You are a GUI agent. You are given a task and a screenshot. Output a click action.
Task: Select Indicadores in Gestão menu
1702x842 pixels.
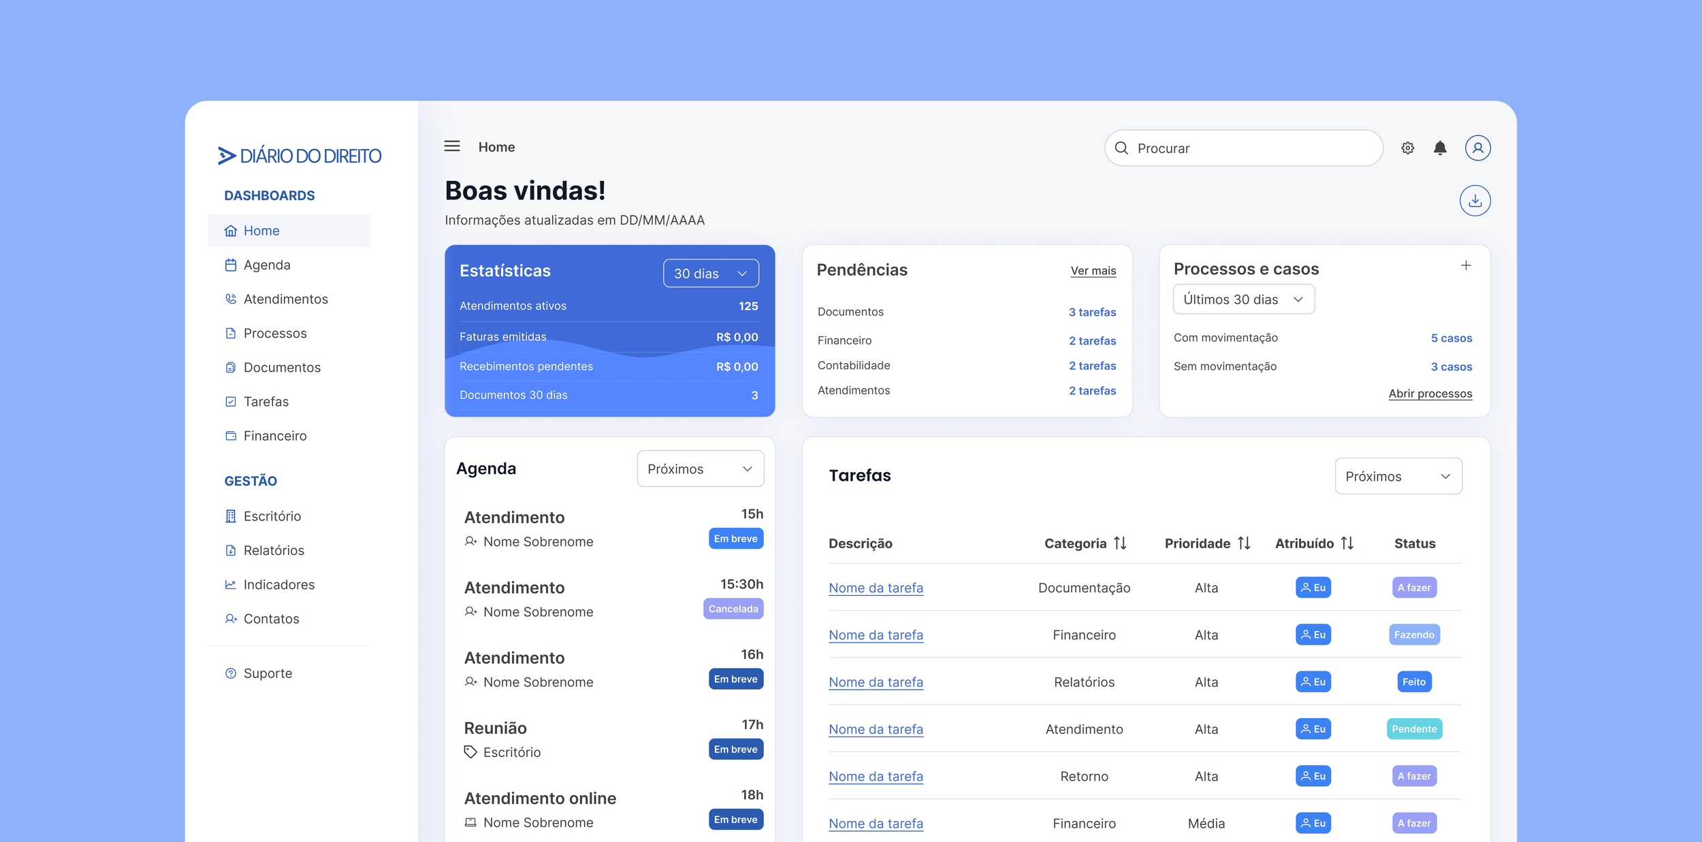(278, 585)
